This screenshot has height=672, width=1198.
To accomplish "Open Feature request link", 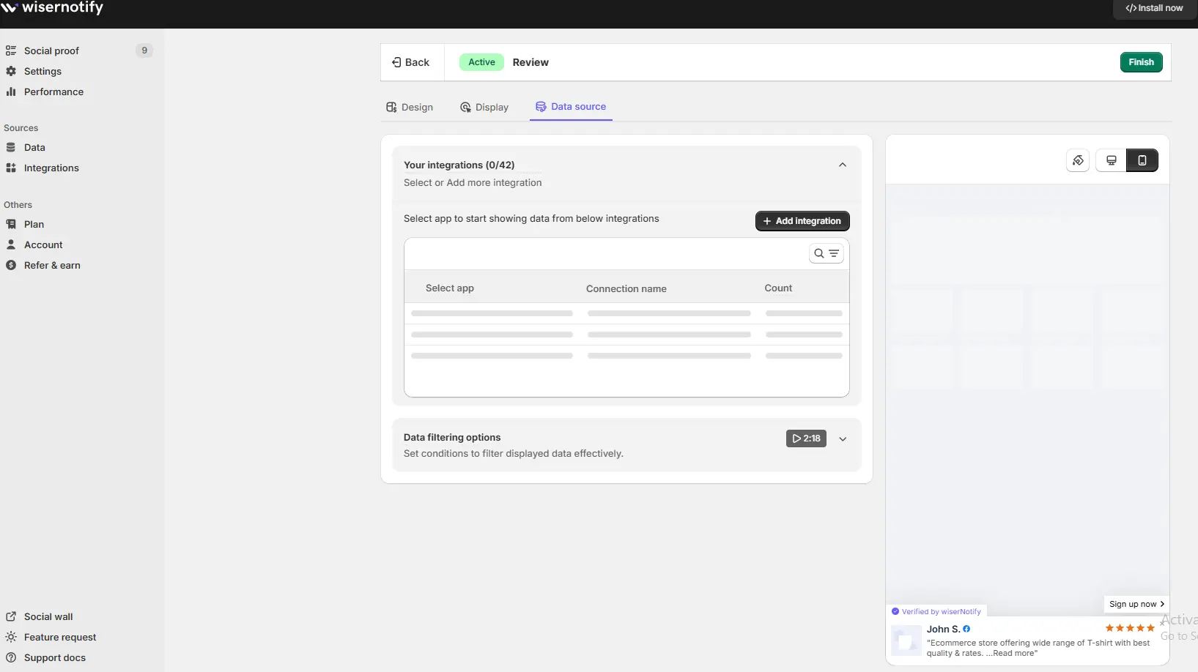I will (x=60, y=637).
